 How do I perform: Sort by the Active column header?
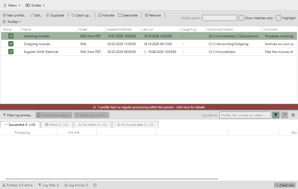pyautogui.click(x=11, y=29)
